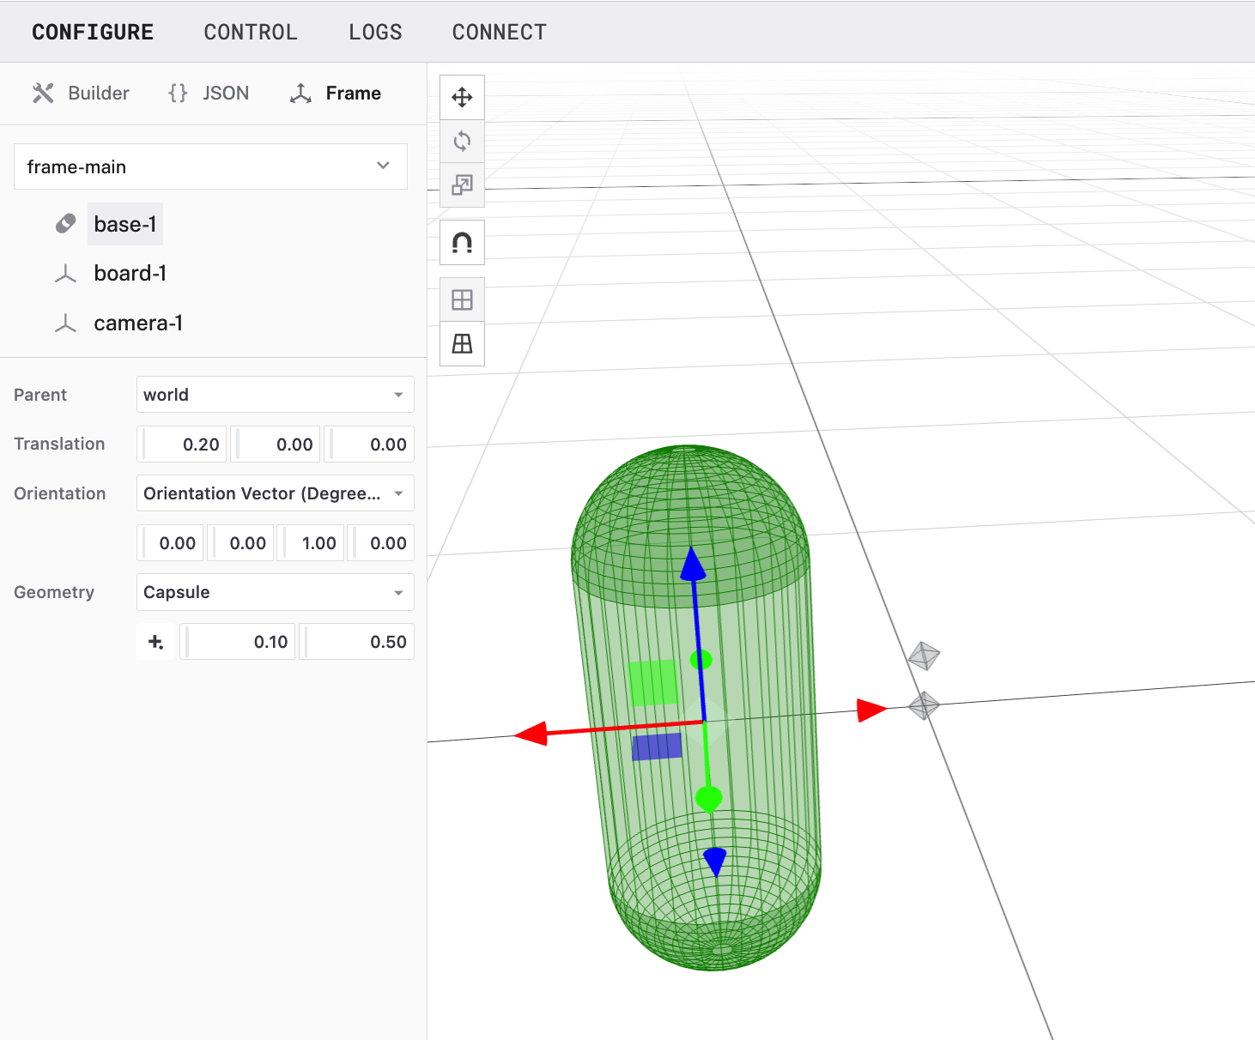Image resolution: width=1255 pixels, height=1040 pixels.
Task: Select camera-1 in the frame list
Action: point(138,323)
